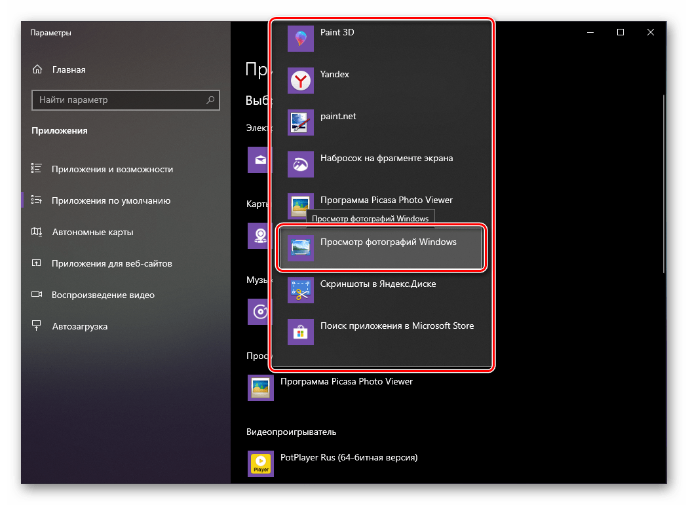Screen dimensions: 688x505
Task: Focus the 'Найти параметр' search field
Action: coord(126,100)
